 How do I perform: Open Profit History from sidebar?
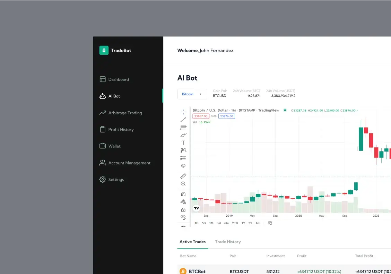coord(116,130)
